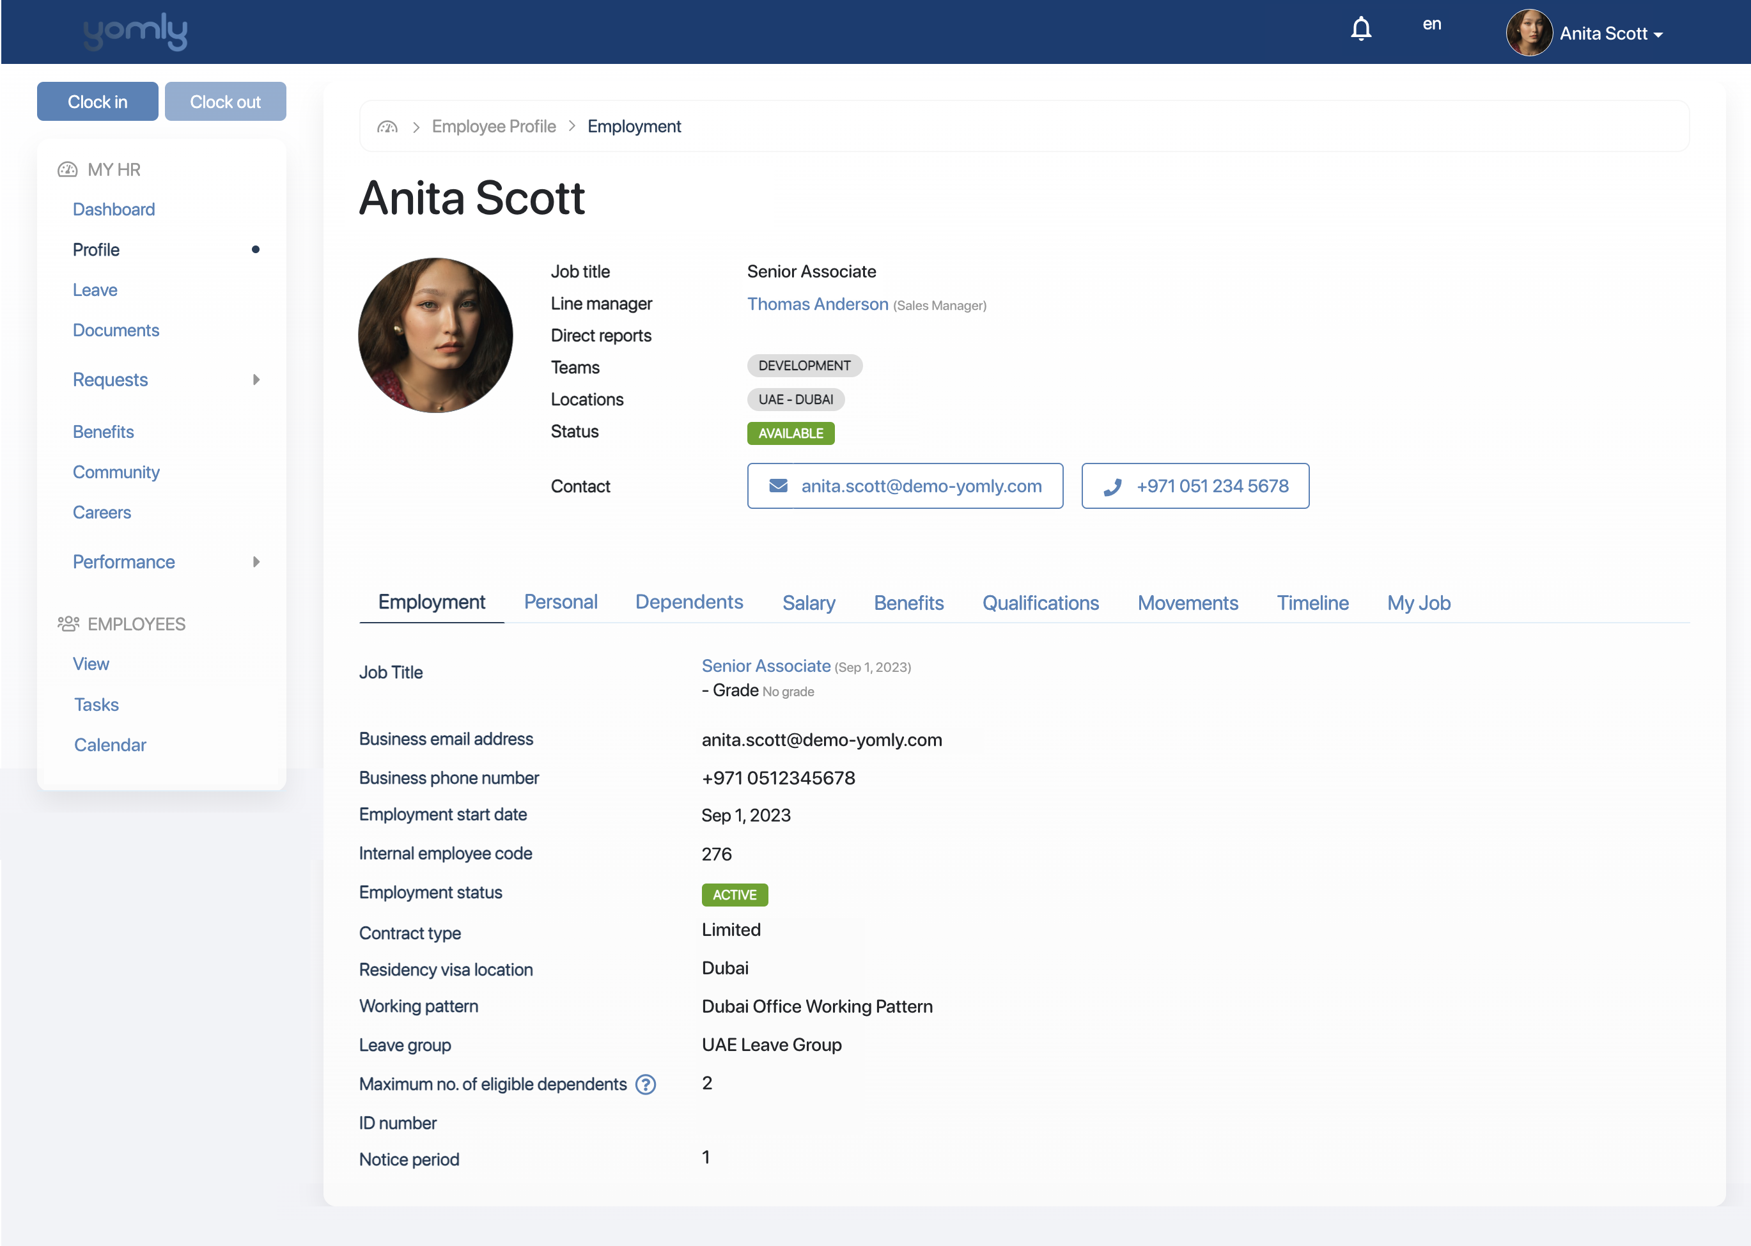Email anita.scott@demo-yomly.com via contact button
The height and width of the screenshot is (1246, 1751).
coord(905,486)
